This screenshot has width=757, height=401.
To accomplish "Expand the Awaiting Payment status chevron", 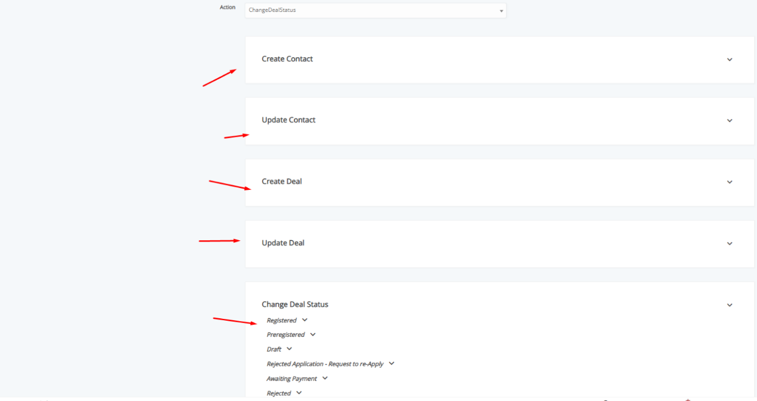I will [x=325, y=378].
